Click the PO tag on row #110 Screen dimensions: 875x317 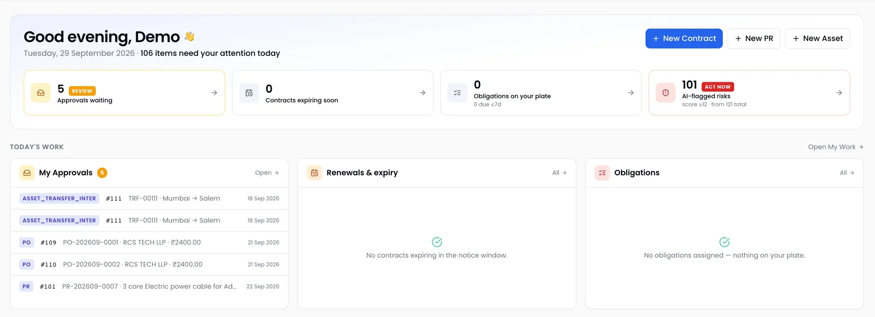tap(27, 264)
